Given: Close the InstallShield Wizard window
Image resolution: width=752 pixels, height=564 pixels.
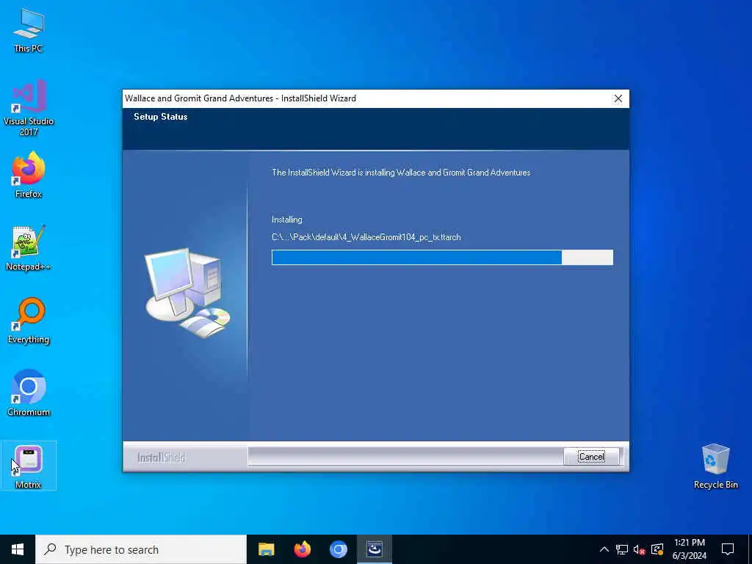Looking at the screenshot, I should click(x=618, y=98).
